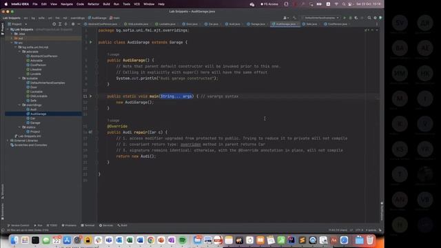
Task: Open the File menu
Action: tap(35, 4)
